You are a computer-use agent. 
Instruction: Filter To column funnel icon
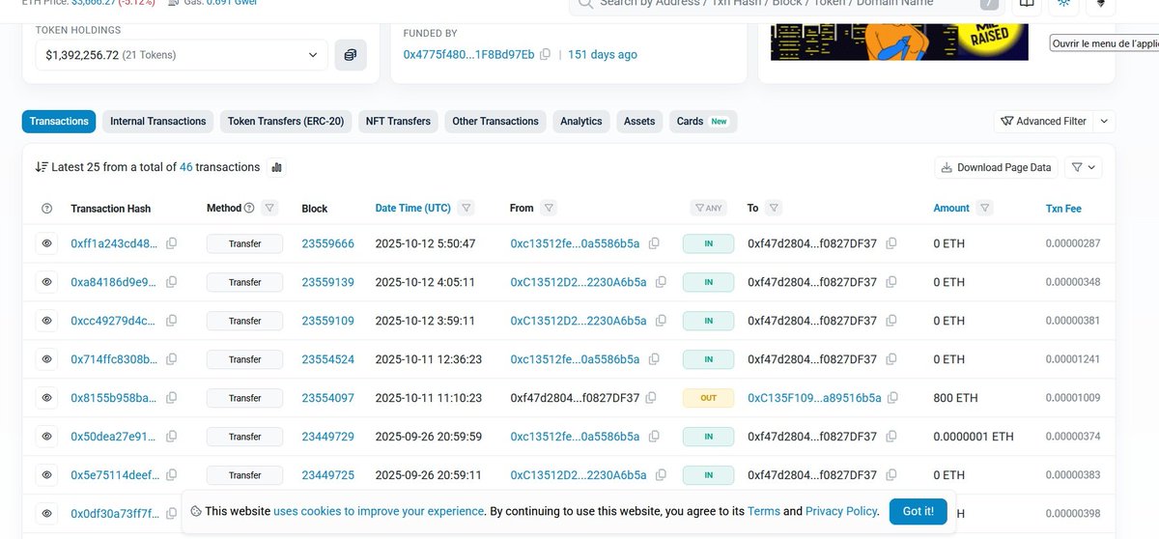click(x=775, y=208)
